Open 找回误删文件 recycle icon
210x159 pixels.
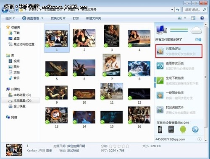tap(160, 110)
